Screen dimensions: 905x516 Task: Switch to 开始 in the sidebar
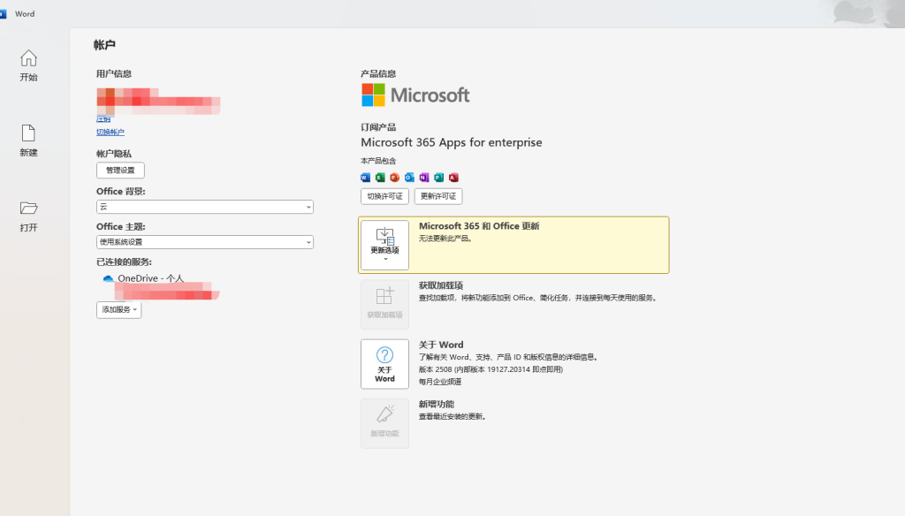coord(27,67)
